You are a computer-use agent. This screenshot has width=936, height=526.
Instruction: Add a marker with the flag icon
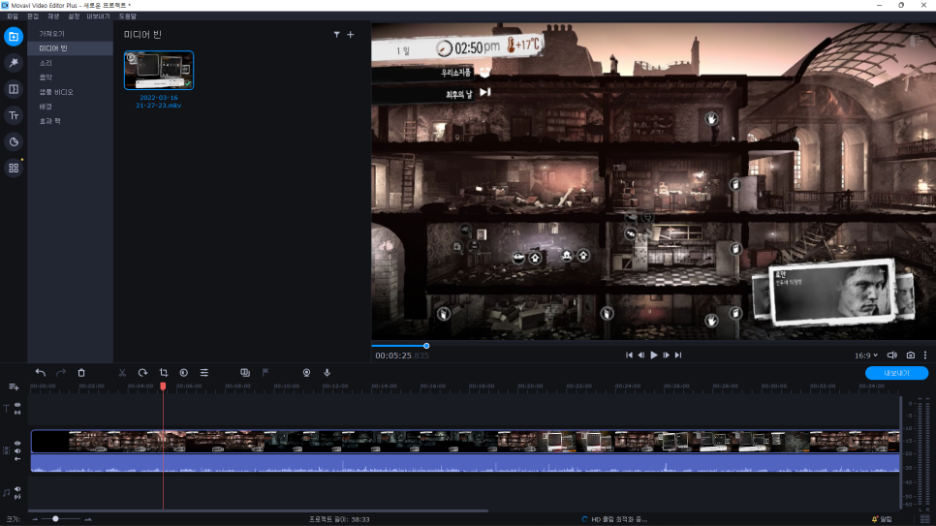pyautogui.click(x=265, y=373)
